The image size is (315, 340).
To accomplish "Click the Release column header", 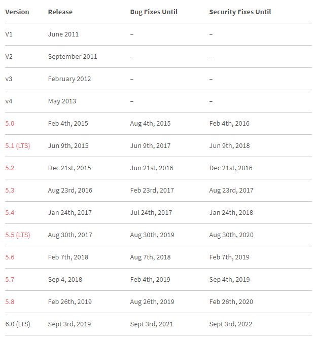I will click(x=60, y=12).
